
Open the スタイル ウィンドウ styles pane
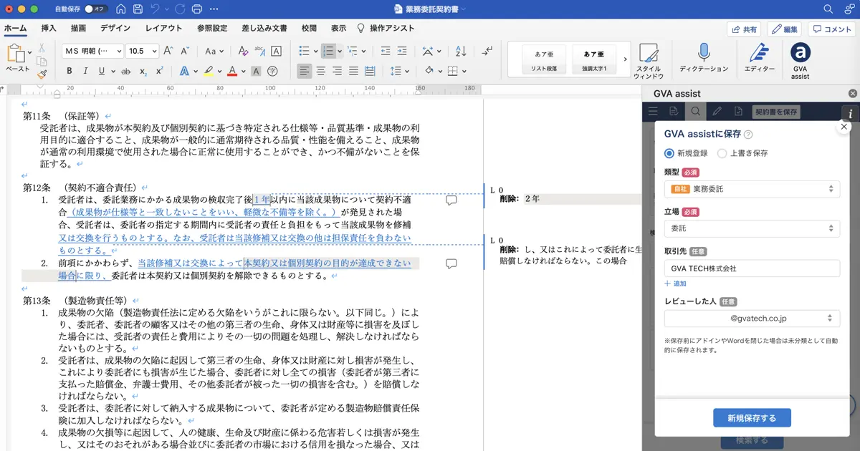point(649,61)
